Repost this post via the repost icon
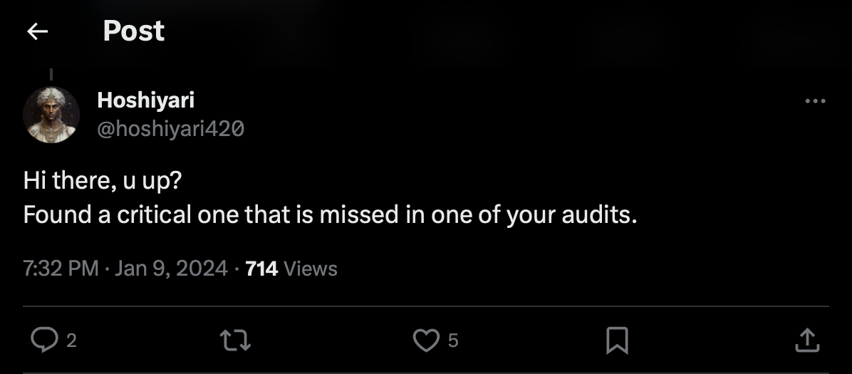The image size is (852, 374). pos(237,341)
